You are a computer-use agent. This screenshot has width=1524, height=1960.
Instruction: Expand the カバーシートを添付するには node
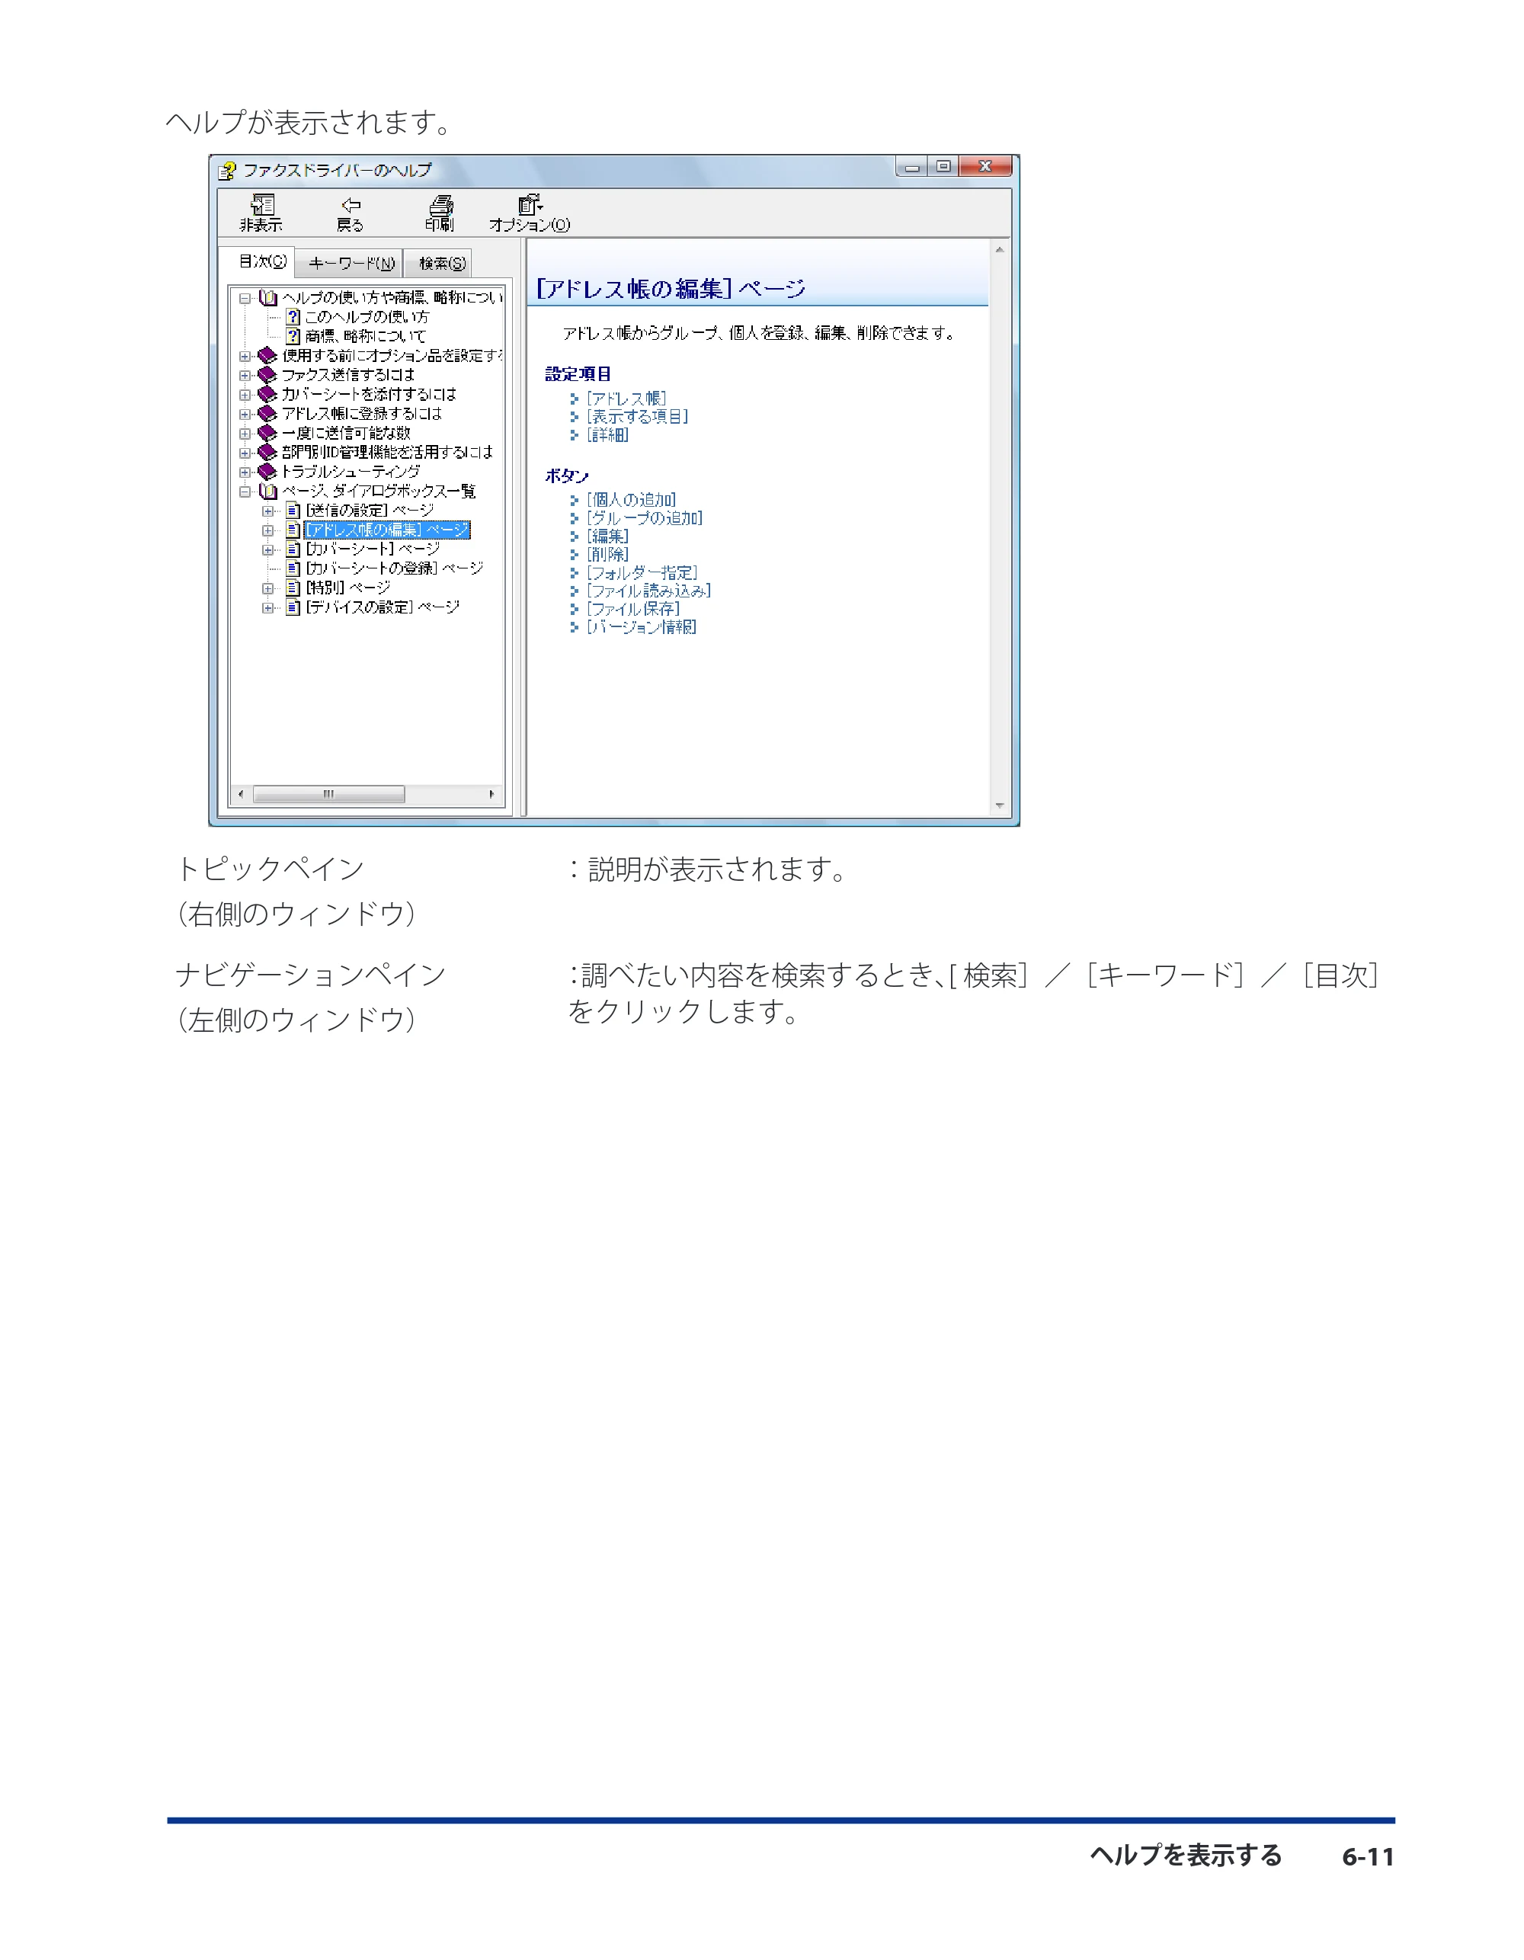(245, 394)
